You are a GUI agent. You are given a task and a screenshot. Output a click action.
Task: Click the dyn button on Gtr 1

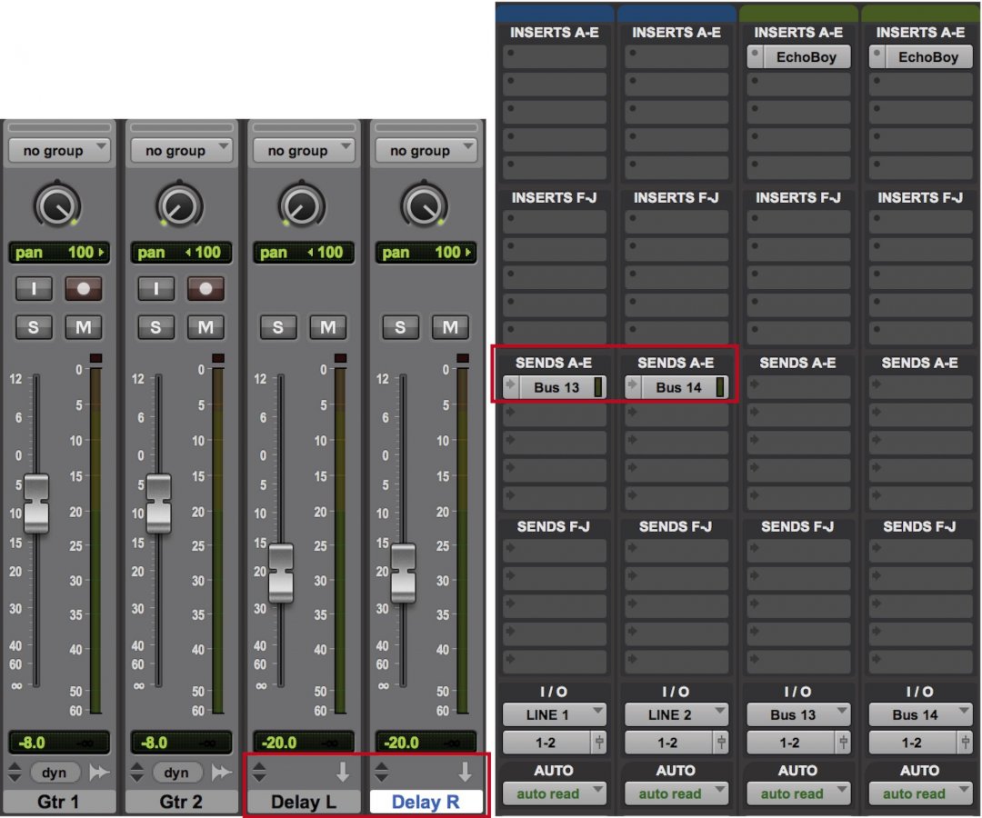point(55,773)
